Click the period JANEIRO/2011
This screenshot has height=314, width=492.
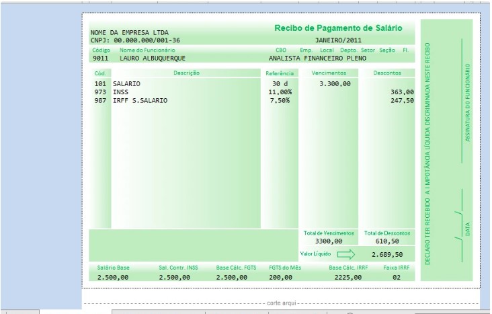coord(338,40)
